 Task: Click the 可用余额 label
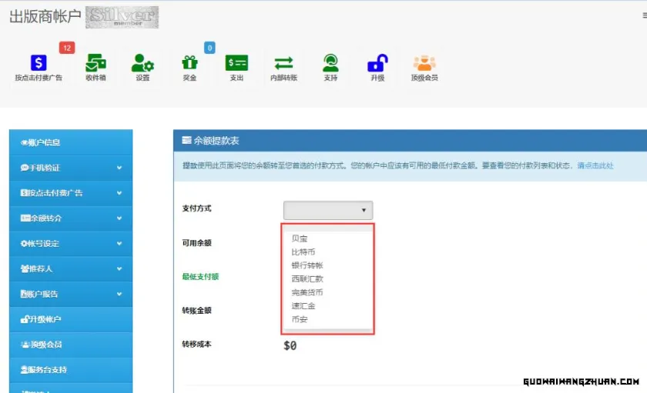[197, 243]
